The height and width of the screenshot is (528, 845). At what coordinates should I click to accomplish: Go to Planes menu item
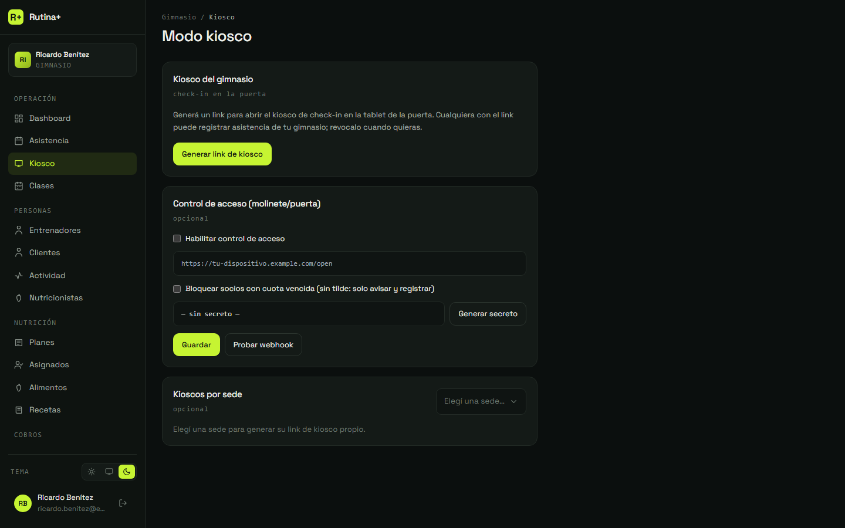(x=72, y=343)
